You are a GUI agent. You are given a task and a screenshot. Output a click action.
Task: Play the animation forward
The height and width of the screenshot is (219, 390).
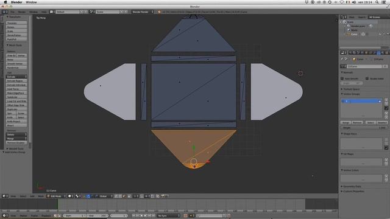point(146,215)
